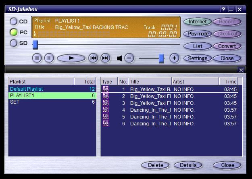Select the Default Playlist entry
252x179 pixels.
click(27, 89)
